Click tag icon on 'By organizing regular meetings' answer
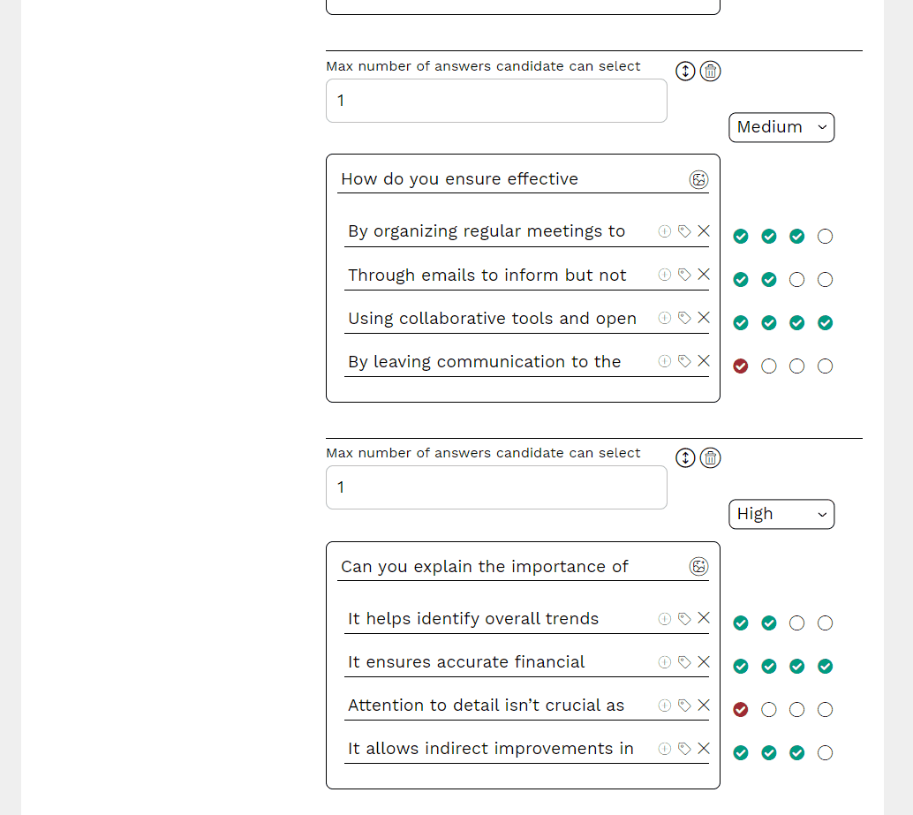 684,231
